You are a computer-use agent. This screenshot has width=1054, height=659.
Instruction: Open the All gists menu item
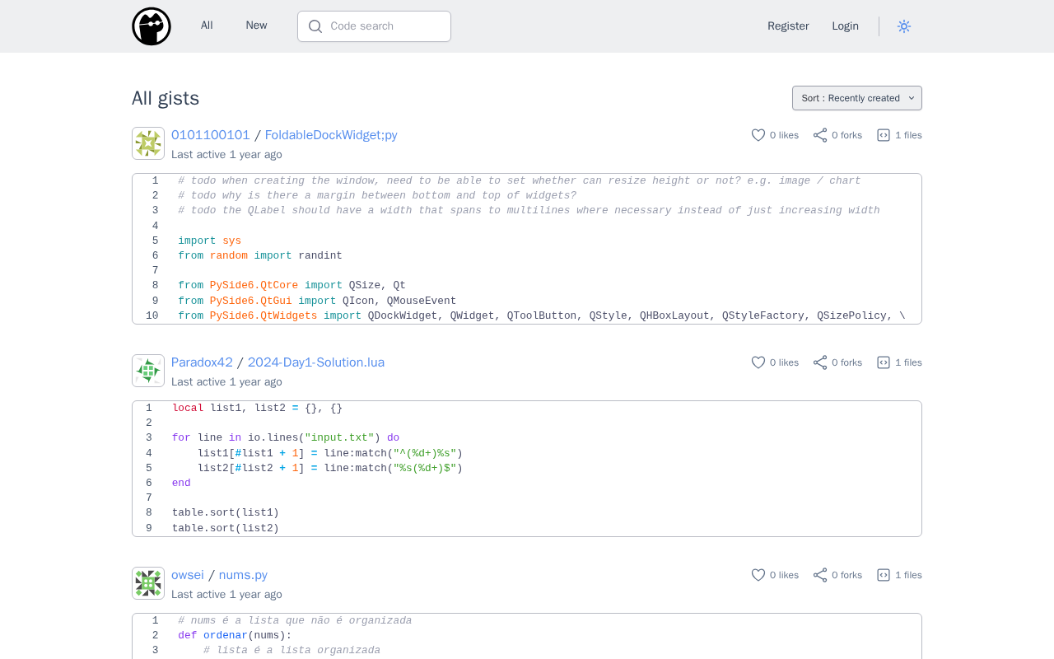(x=207, y=26)
